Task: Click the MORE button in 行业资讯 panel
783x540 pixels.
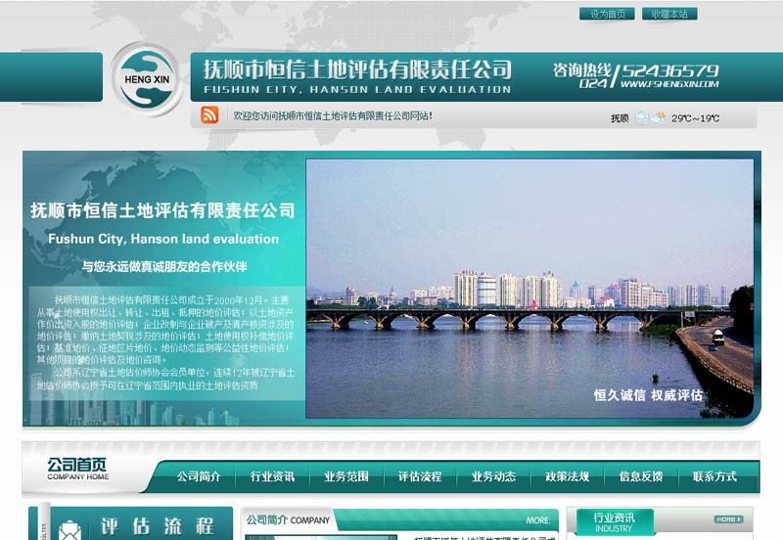Action: pos(727,519)
